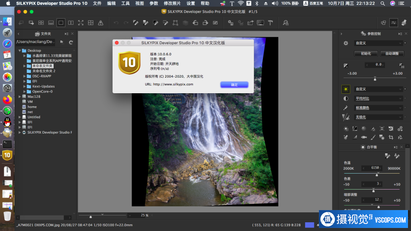Switch to thumbnail view mode
This screenshot has height=231, width=411.
point(41,23)
